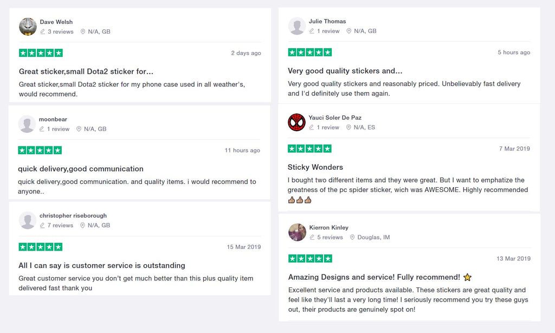Click Julie Thomas's default avatar icon
Image resolution: width=555 pixels, height=333 pixels.
[x=297, y=26]
